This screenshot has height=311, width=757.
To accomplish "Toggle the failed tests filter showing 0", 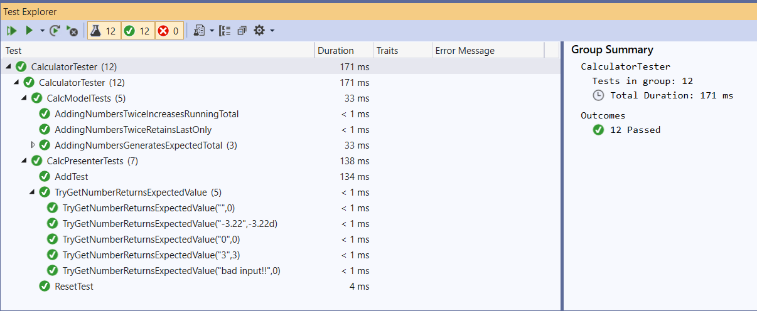I will (x=169, y=30).
